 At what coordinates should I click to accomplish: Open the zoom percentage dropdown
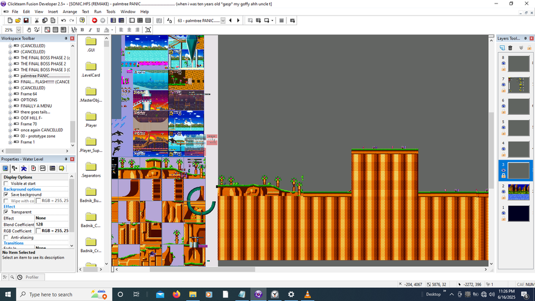point(19,30)
